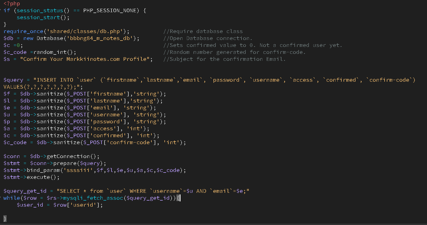Click $_POST['lastname'] in the sanitize call
This screenshot has height=225, width=427.
click(96, 101)
